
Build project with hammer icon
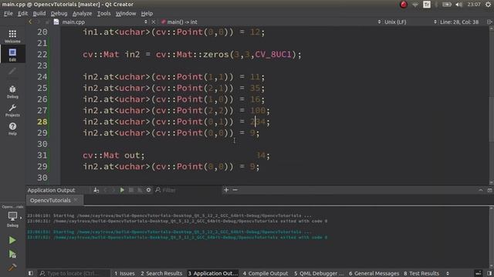point(12,267)
